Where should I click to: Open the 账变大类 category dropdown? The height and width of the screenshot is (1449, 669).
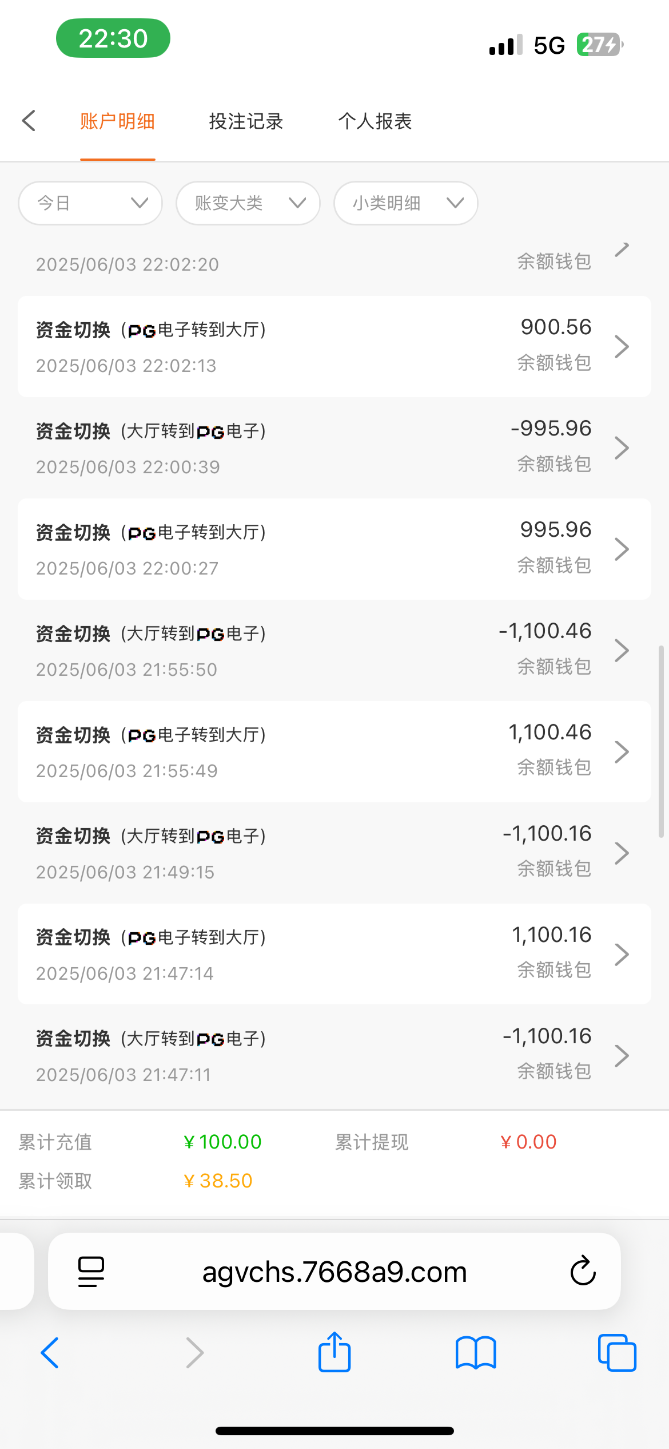(248, 203)
